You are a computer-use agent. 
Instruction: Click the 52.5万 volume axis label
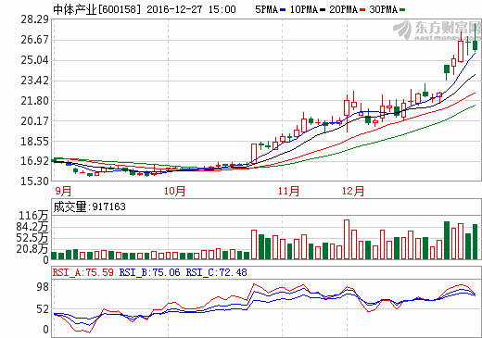32,238
